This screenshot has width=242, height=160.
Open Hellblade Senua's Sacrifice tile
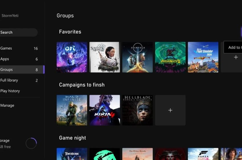tap(138, 110)
